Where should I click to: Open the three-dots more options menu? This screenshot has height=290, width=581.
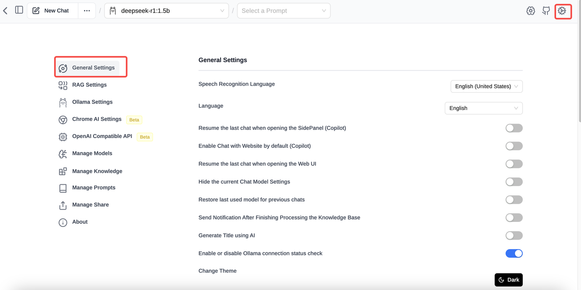click(x=87, y=11)
